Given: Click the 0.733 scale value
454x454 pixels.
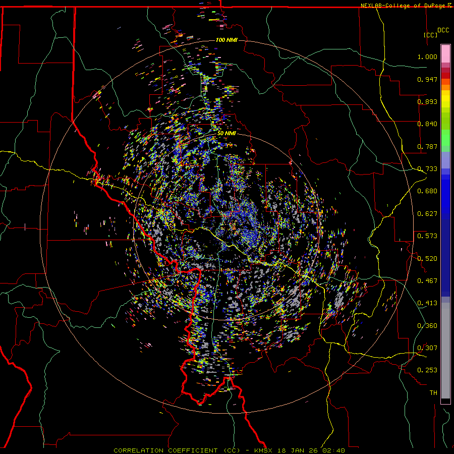Looking at the screenshot, I should coord(427,168).
